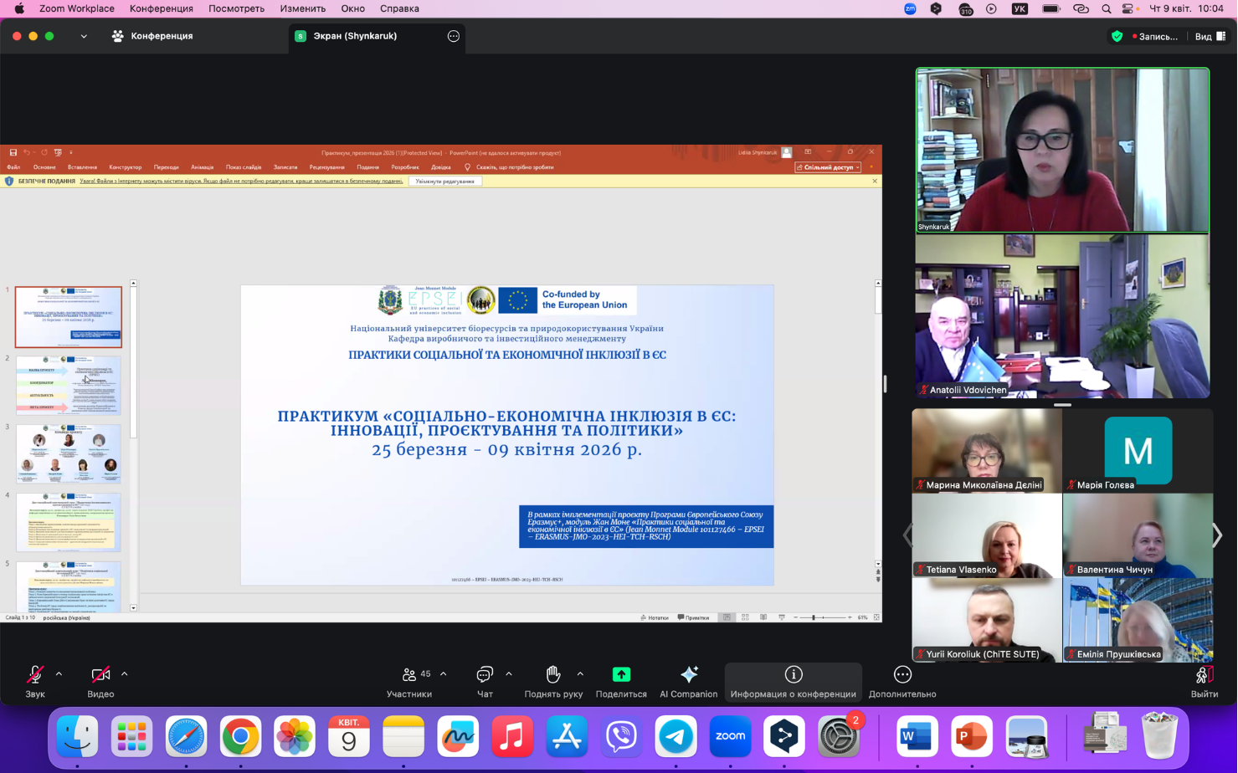Click the green Share screen icon
This screenshot has width=1238, height=773.
tap(621, 674)
